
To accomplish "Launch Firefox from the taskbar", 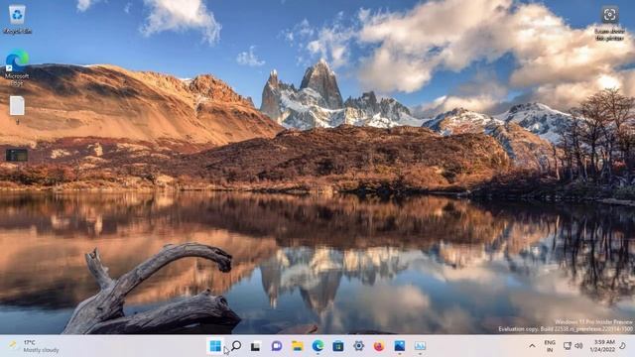I will tap(379, 346).
